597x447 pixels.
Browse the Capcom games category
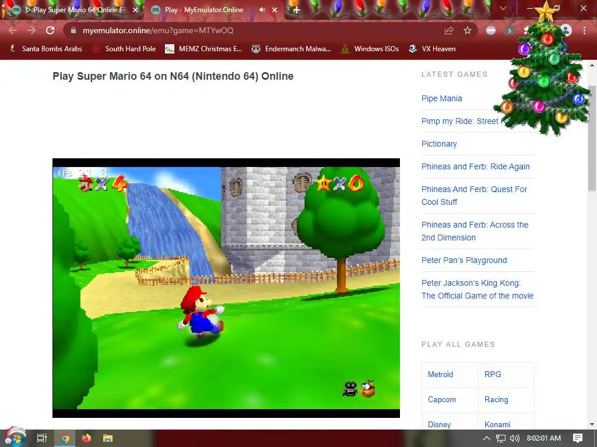click(x=442, y=399)
